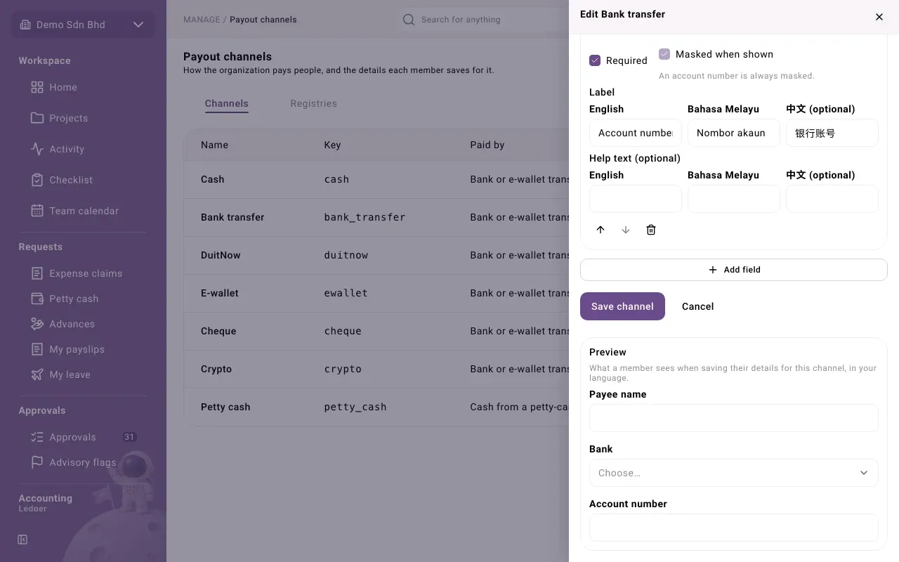Viewport: 899px width, 562px height.
Task: Switch to the Registries tab
Action: pos(313,103)
